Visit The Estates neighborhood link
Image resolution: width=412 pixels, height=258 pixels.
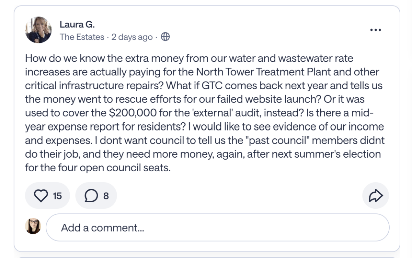[82, 37]
